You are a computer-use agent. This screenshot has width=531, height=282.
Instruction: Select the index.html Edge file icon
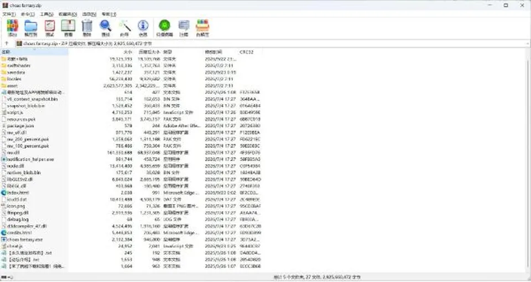point(4,192)
